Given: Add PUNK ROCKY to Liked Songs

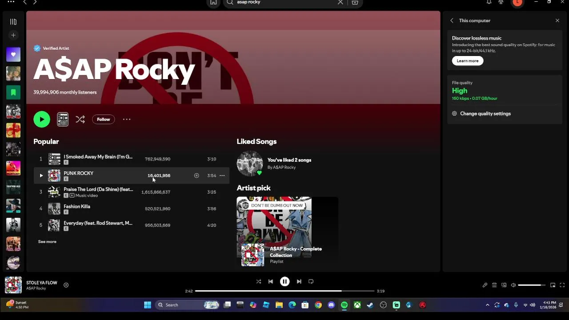Looking at the screenshot, I should point(196,176).
